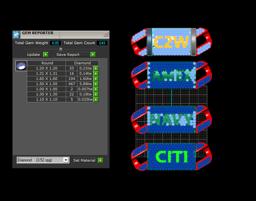This screenshot has height=201, width=256.
Task: Select the round gem shape thumbnail
Action: point(21,66)
